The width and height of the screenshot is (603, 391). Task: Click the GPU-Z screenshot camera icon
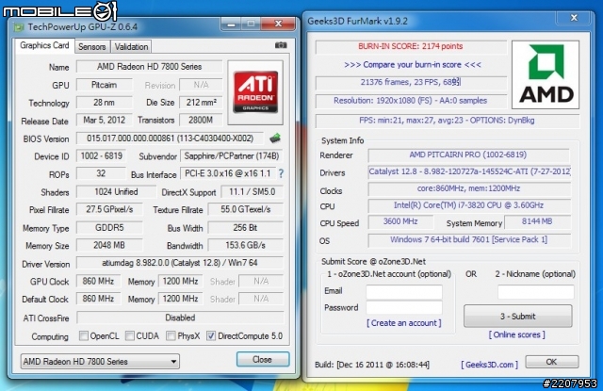(281, 45)
